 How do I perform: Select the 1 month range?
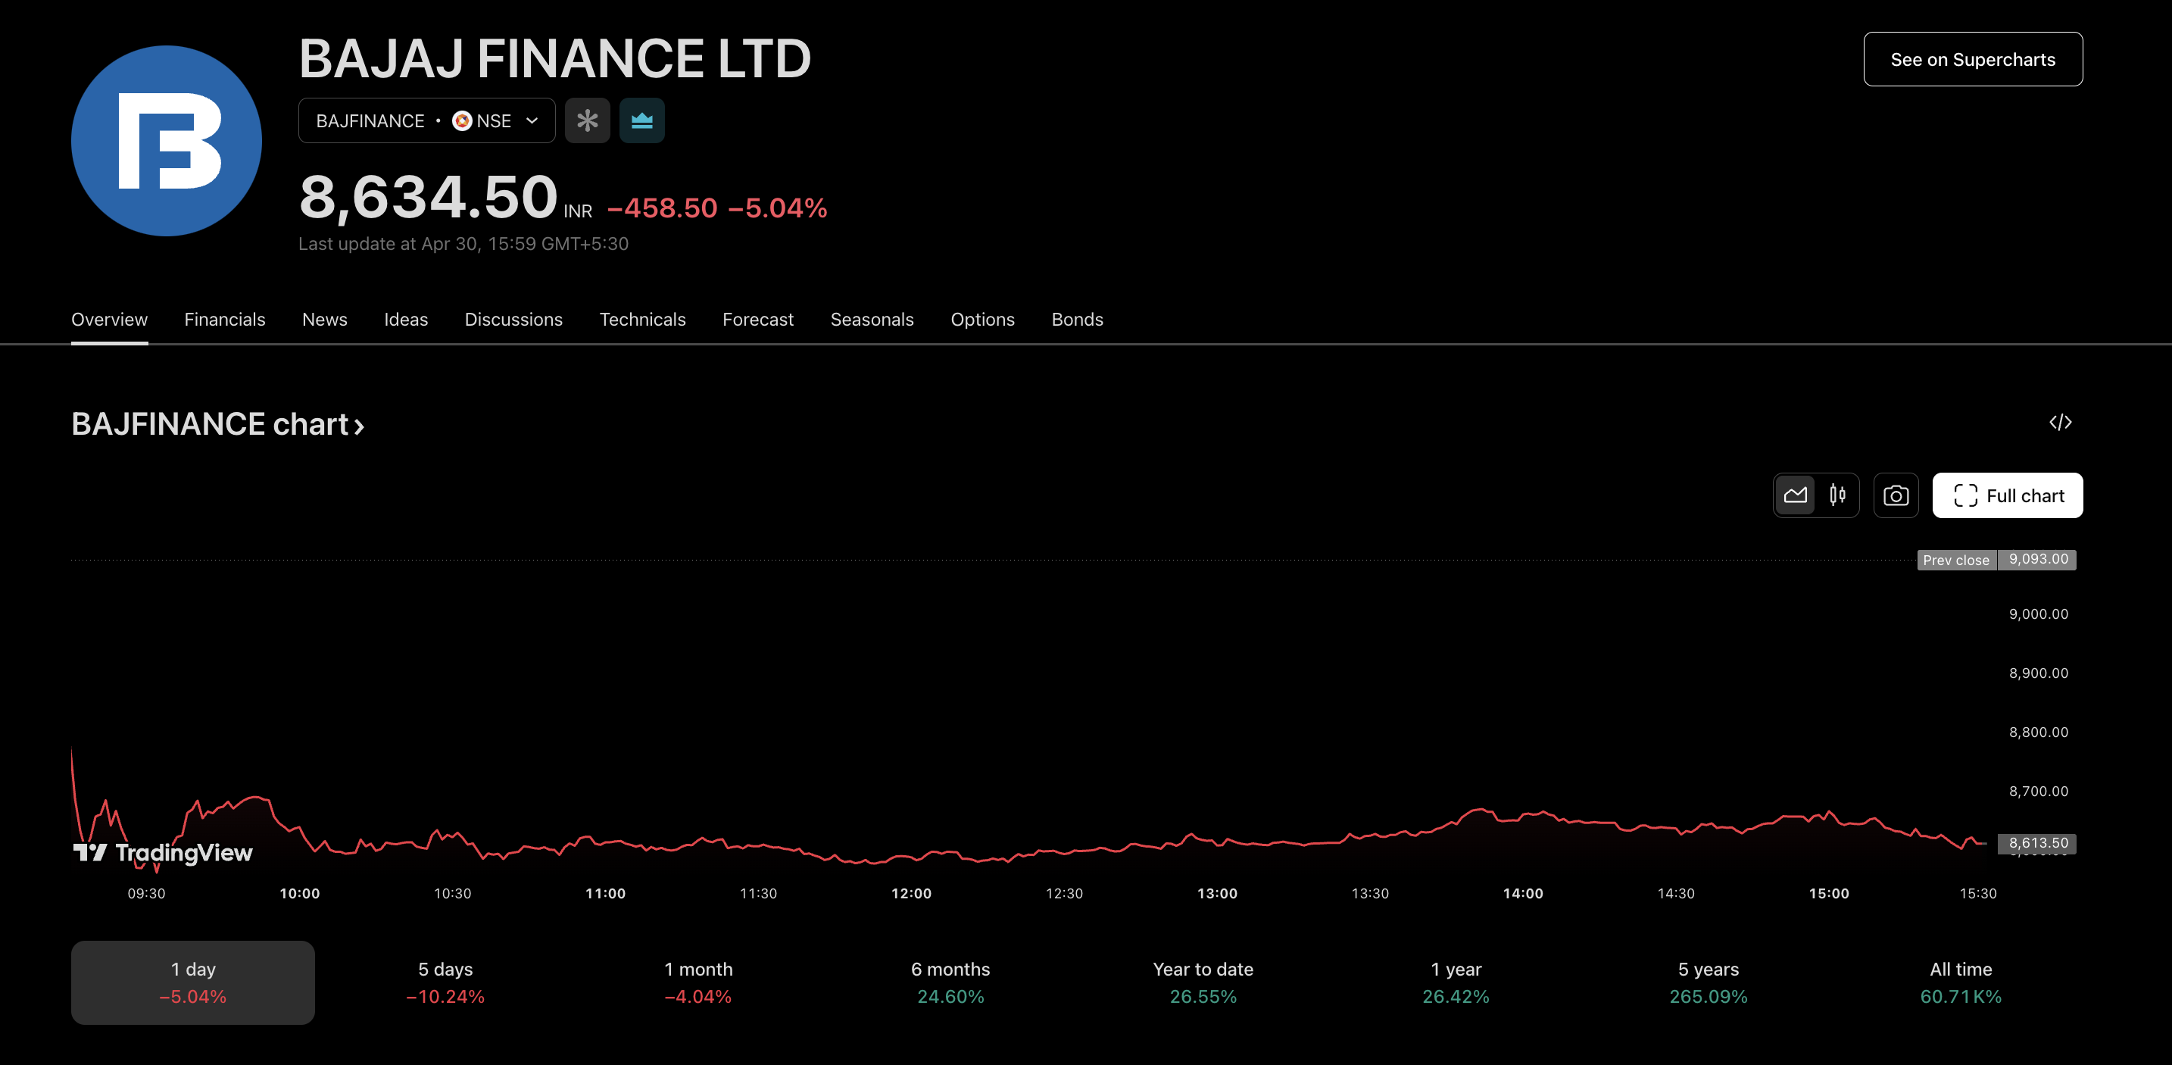(698, 982)
